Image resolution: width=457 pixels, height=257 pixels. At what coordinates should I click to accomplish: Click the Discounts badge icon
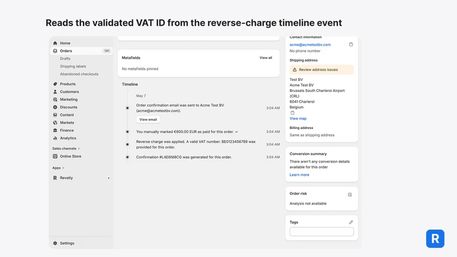pyautogui.click(x=55, y=107)
